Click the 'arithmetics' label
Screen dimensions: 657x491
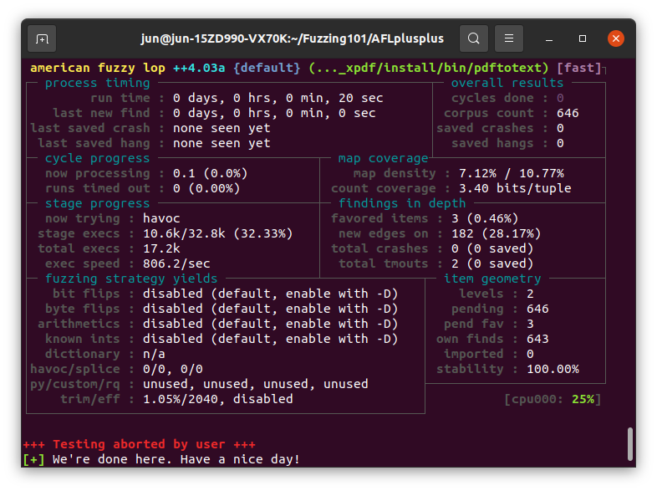click(79, 325)
